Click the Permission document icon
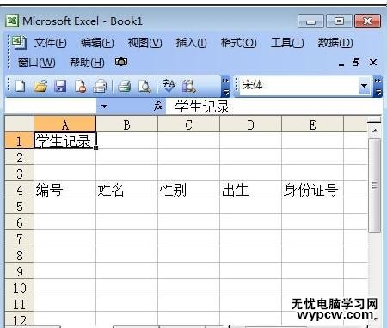This screenshot has height=328, width=387. [x=80, y=86]
